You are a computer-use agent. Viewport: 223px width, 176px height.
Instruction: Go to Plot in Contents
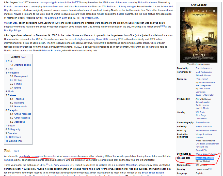pos(10,61)
